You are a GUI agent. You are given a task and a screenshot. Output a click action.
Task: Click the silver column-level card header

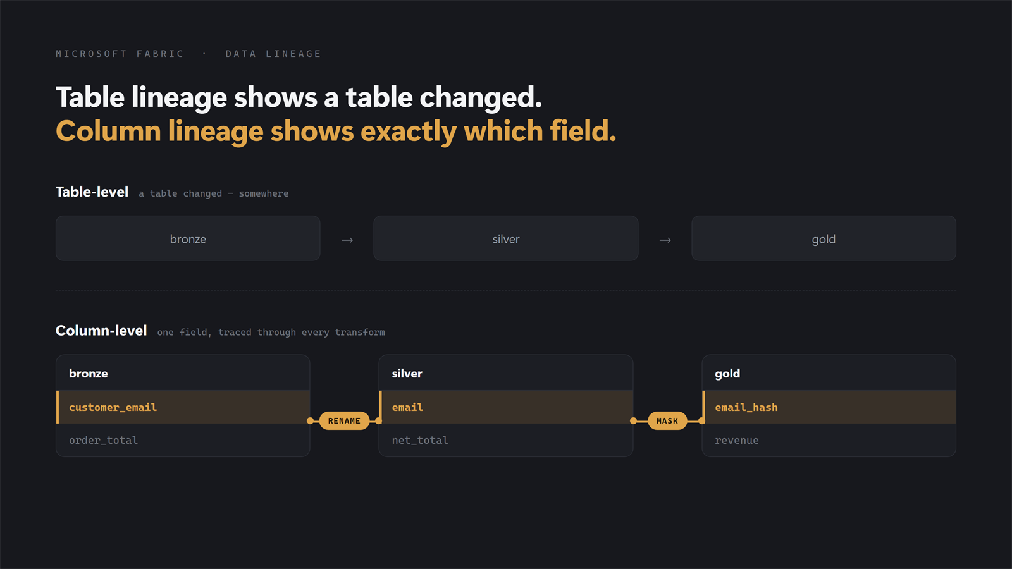(506, 373)
